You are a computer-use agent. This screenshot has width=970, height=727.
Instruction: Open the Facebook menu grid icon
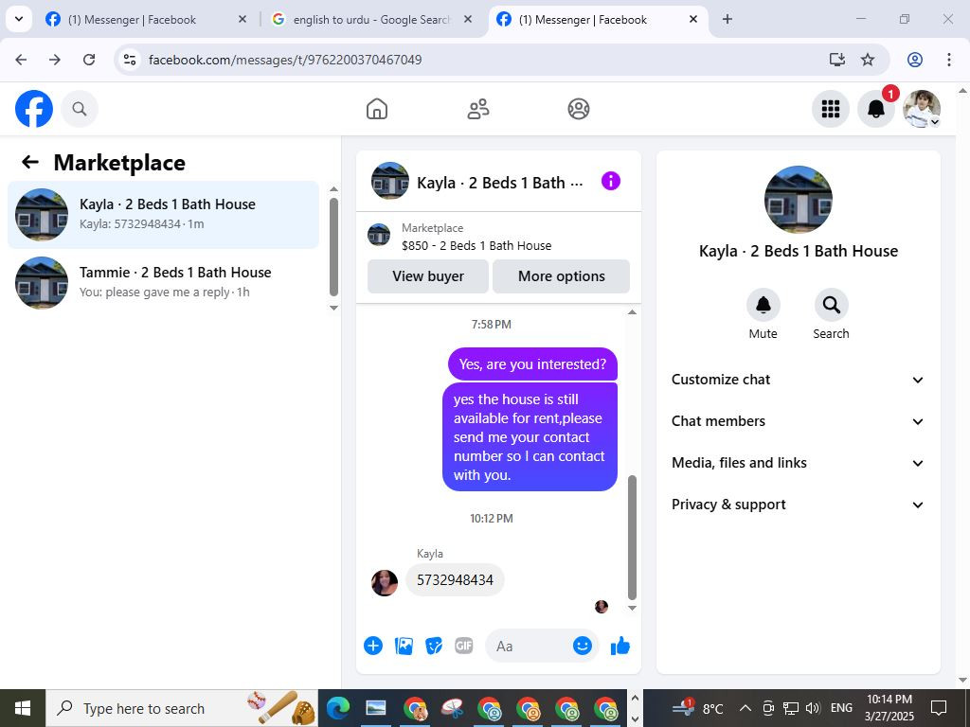830,109
